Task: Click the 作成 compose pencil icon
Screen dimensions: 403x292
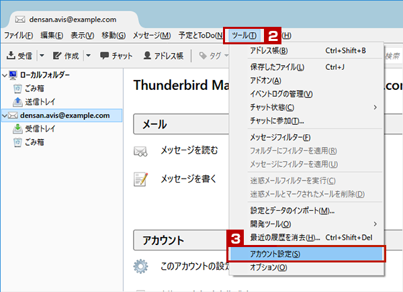Action: coord(57,56)
